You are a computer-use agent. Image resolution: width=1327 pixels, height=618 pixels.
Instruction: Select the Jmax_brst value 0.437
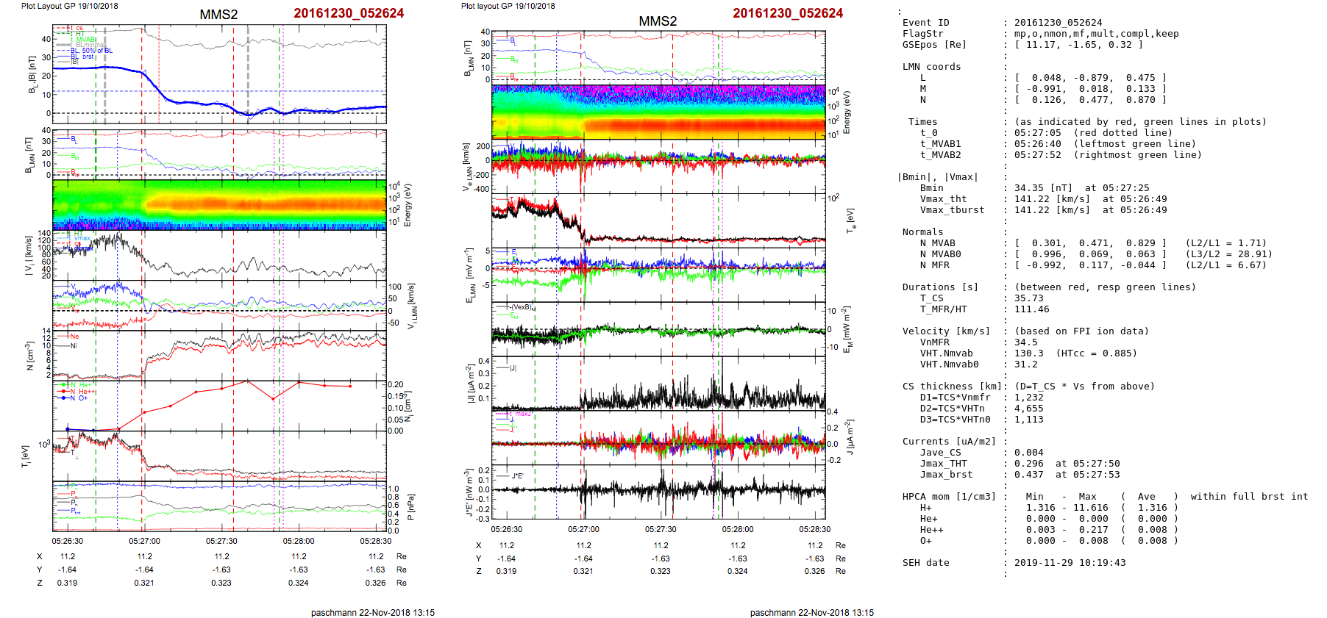coord(1029,475)
